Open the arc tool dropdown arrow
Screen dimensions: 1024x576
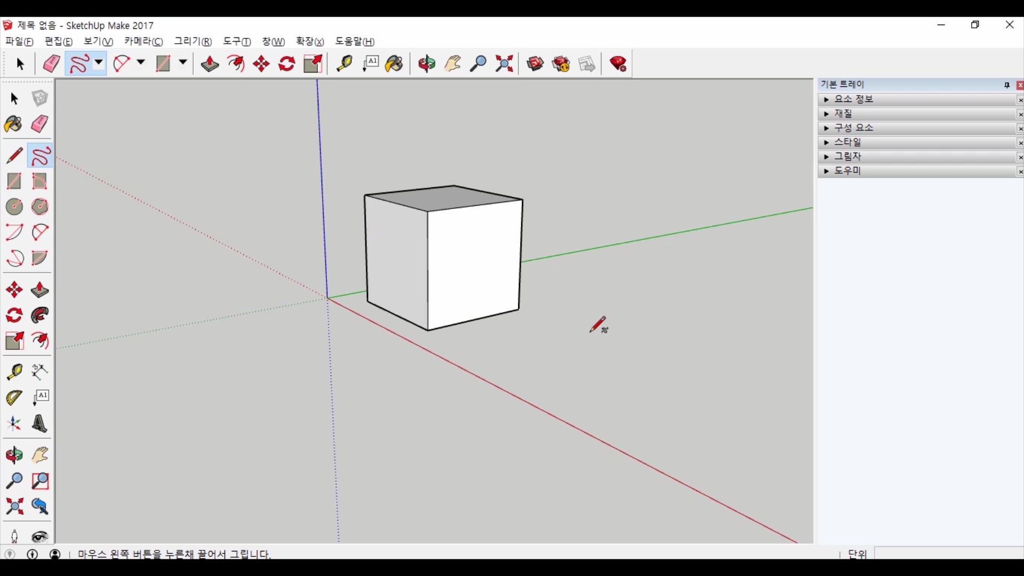141,63
